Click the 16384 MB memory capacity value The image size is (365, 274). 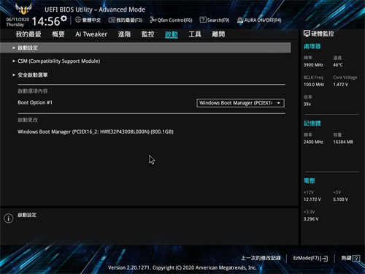point(343,142)
